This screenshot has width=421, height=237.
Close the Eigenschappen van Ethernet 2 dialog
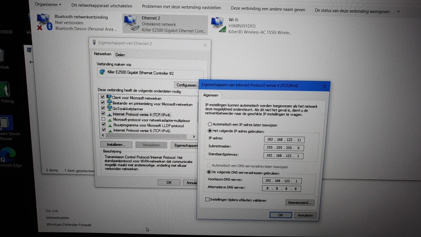[205, 45]
